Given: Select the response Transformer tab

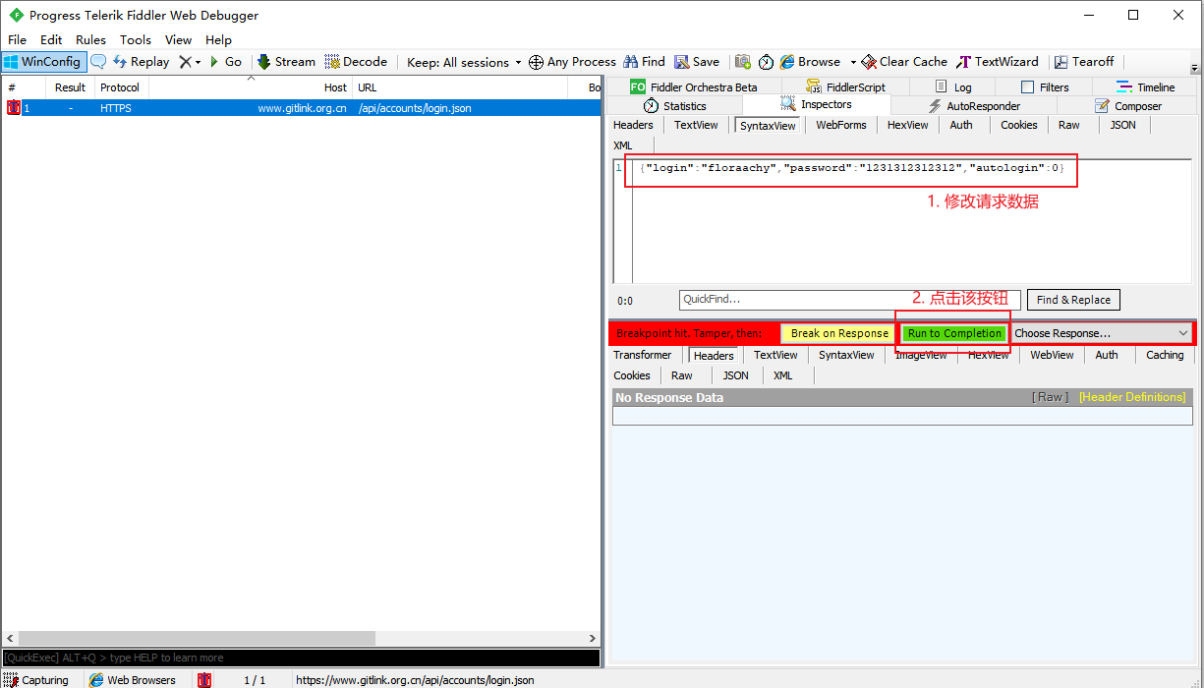Looking at the screenshot, I should (643, 355).
